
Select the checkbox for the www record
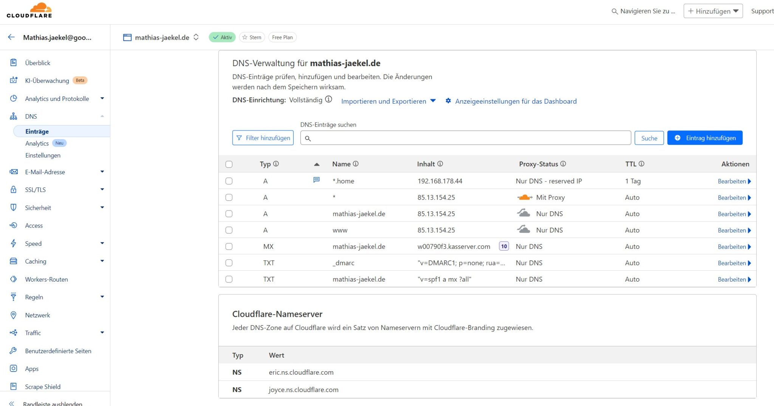click(x=229, y=230)
